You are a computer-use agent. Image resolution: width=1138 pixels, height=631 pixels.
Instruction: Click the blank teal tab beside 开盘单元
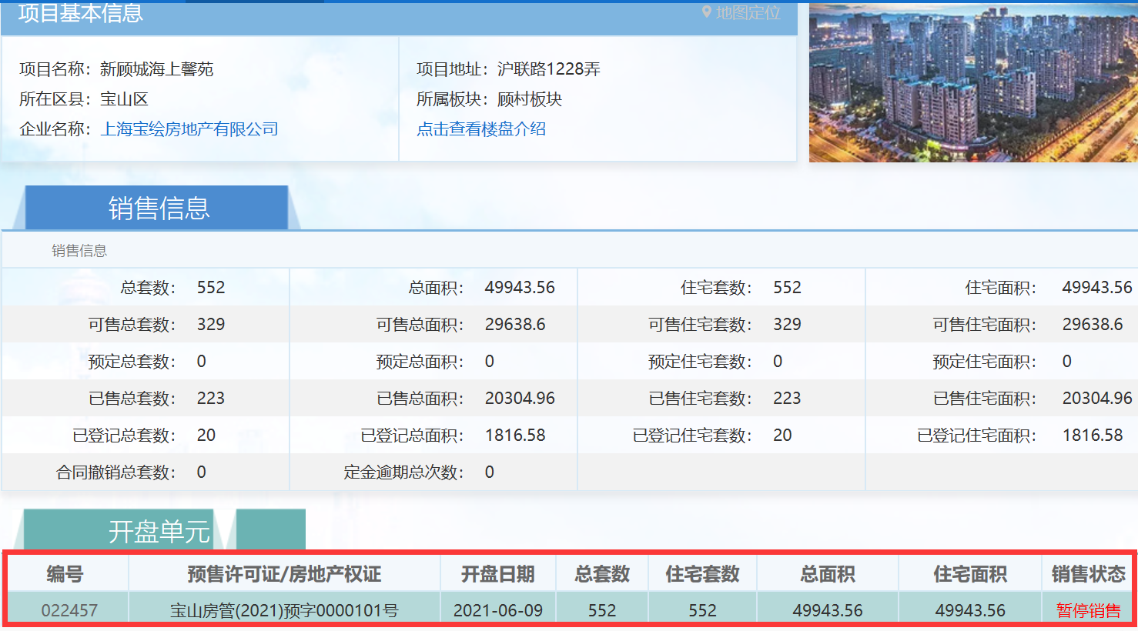tap(271, 529)
